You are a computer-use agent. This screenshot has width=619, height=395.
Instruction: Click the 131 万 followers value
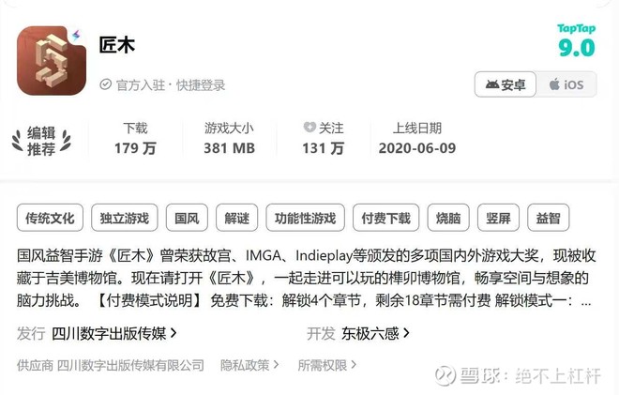coord(324,148)
